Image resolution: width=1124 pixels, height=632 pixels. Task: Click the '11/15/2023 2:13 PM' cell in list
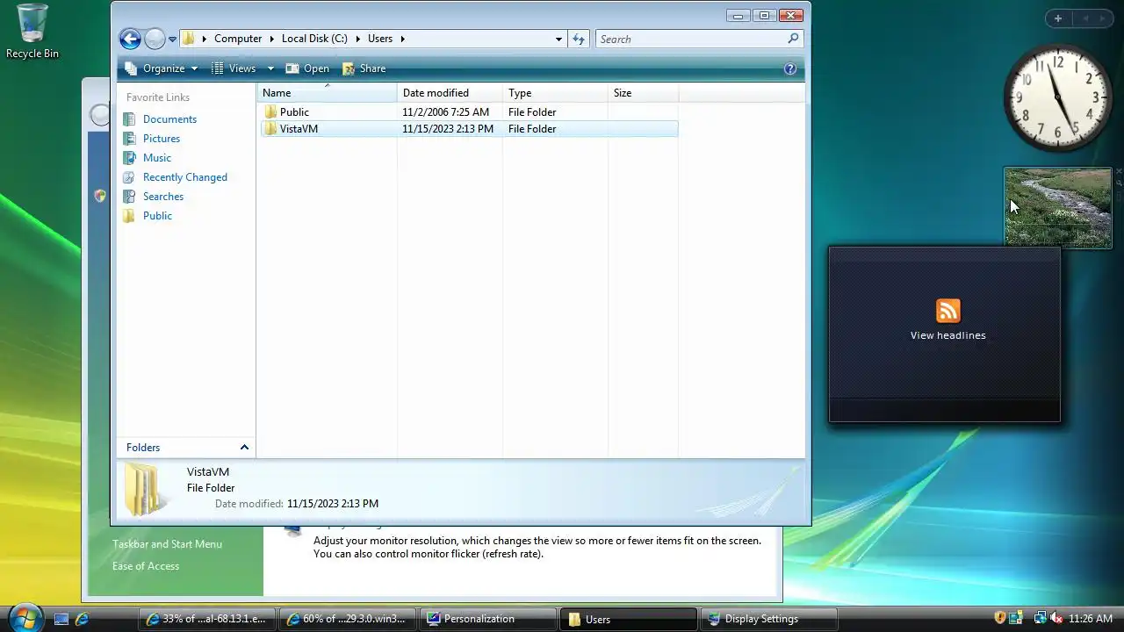tap(448, 129)
